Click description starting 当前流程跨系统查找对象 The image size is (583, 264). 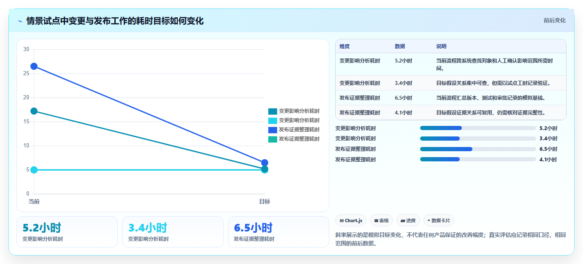(494, 65)
